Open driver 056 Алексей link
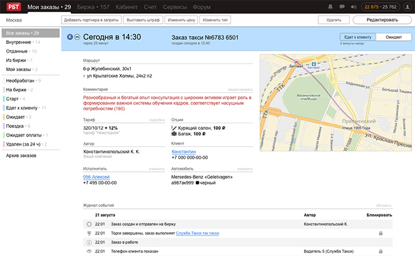This screenshot has height=256, width=415. coord(96,177)
